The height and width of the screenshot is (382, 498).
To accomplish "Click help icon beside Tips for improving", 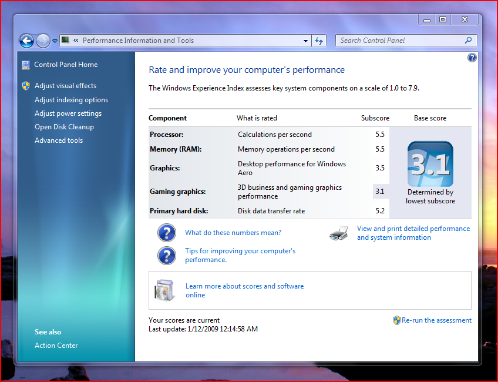I will click(167, 256).
